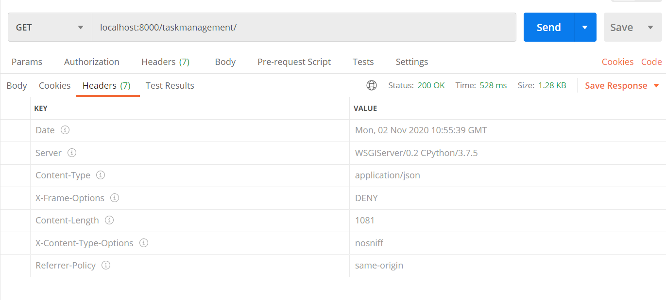This screenshot has height=300, width=666.
Task: Expand the Send button dropdown arrow
Action: point(585,28)
